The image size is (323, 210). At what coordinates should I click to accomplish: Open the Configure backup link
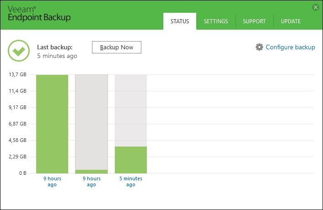click(x=290, y=47)
